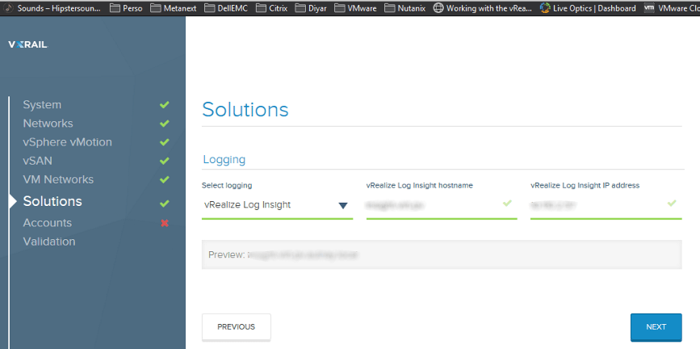The image size is (700, 349).
Task: Switch to the vSAN step
Action: point(37,161)
